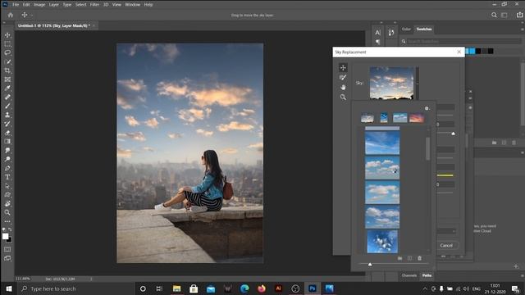Switch to the Color panel tab
Screen dimensions: 525x295
(406, 29)
